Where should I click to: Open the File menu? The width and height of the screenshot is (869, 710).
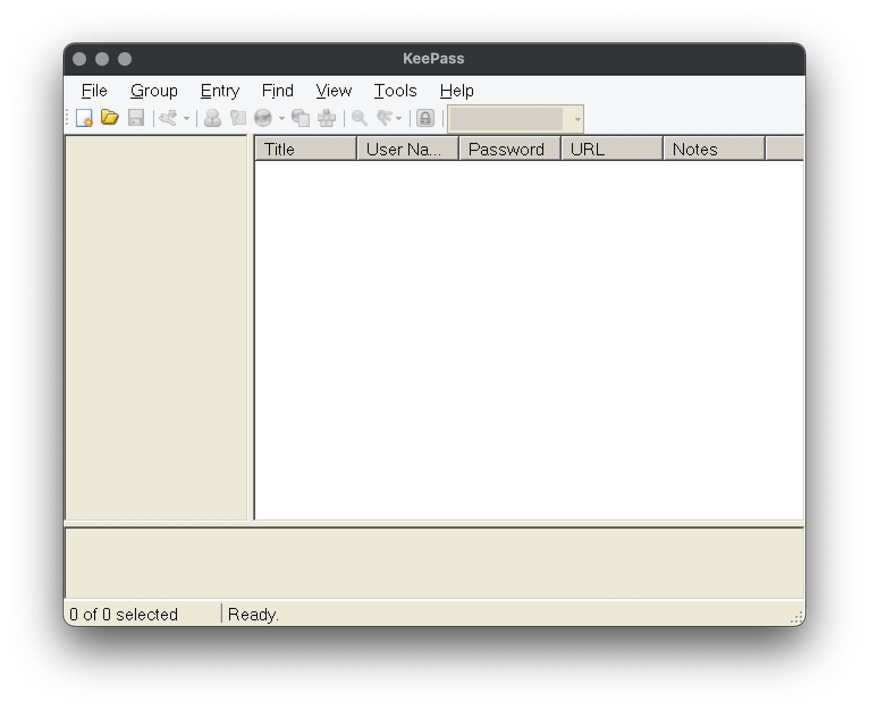point(94,91)
